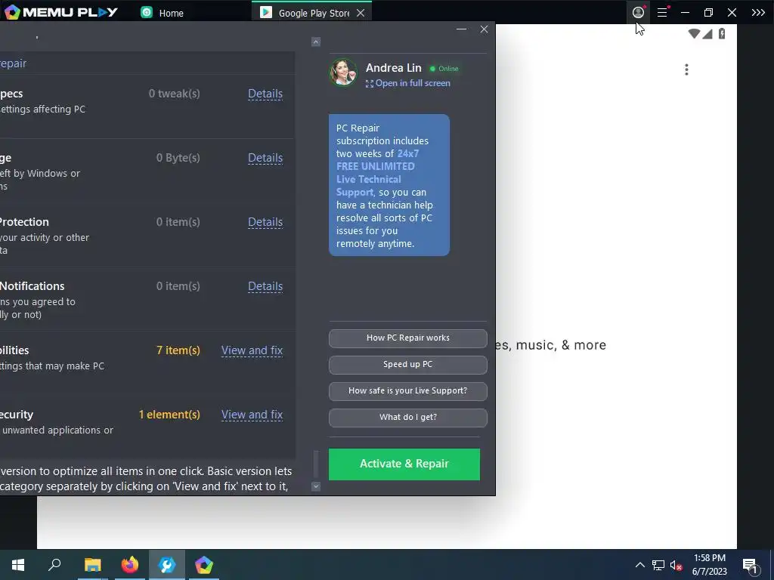Click Details link for 0 tweak(s)
Screen dimensions: 774x580
point(265,94)
